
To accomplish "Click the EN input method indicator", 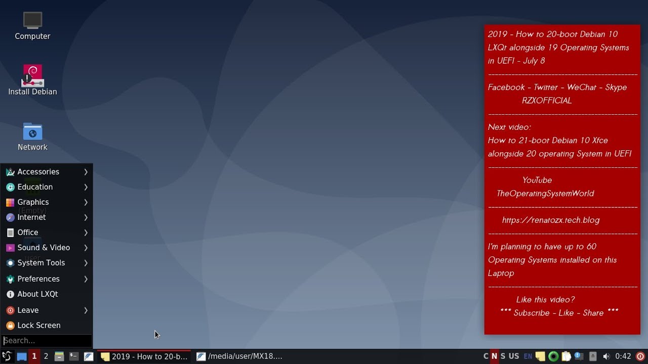I will tap(528, 356).
